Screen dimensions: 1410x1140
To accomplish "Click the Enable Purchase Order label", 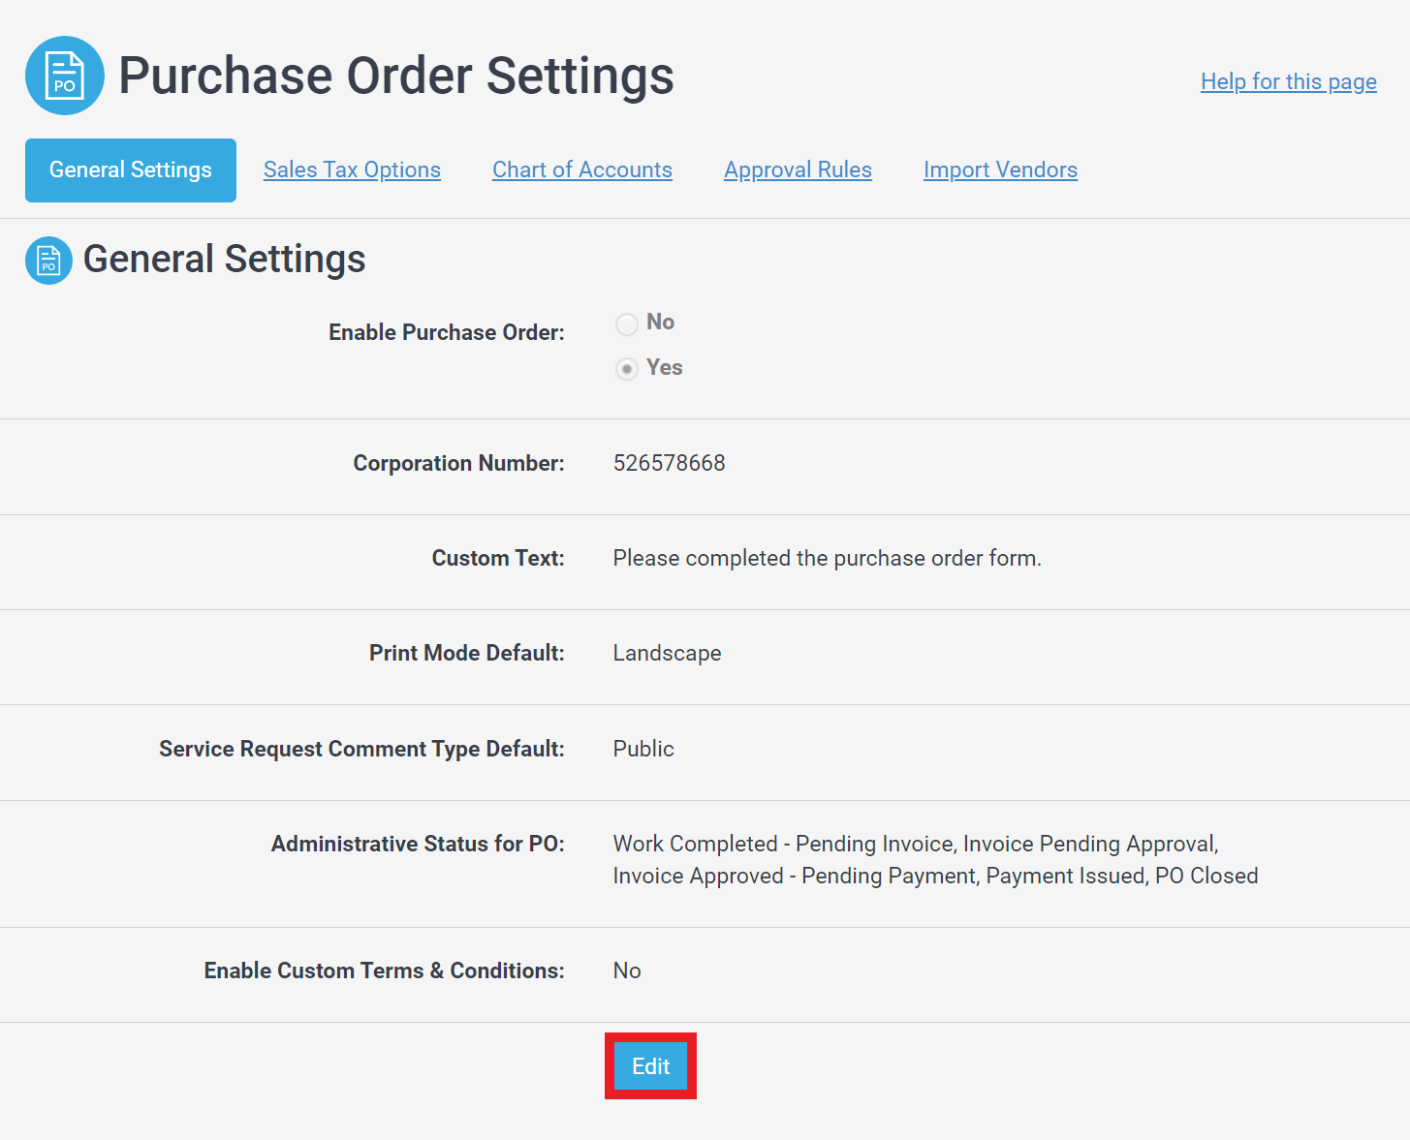I will pyautogui.click(x=447, y=332).
